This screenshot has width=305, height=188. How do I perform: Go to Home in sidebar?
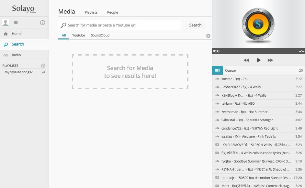[x=24, y=34]
